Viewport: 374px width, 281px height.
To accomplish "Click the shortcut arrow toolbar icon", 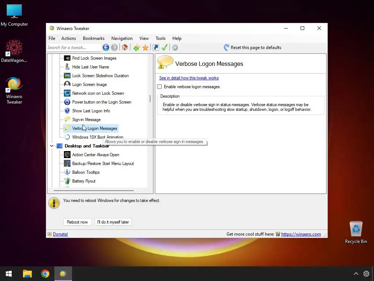I will [x=156, y=48].
